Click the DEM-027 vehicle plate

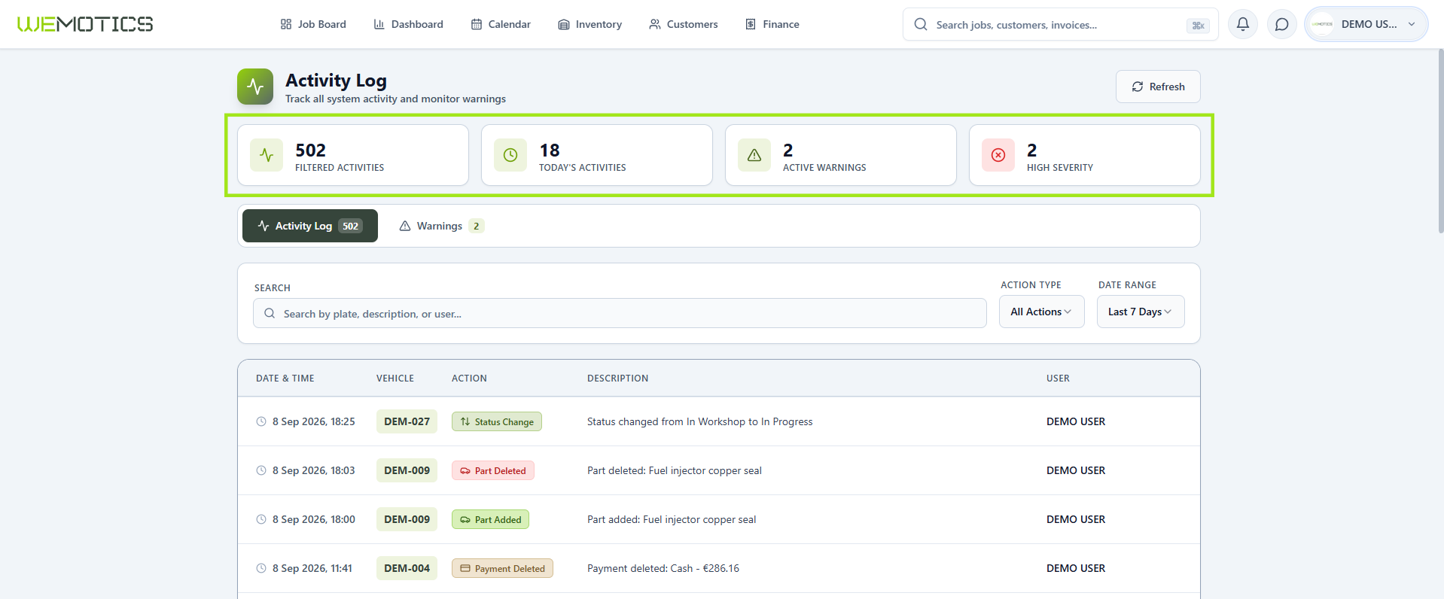(x=407, y=421)
